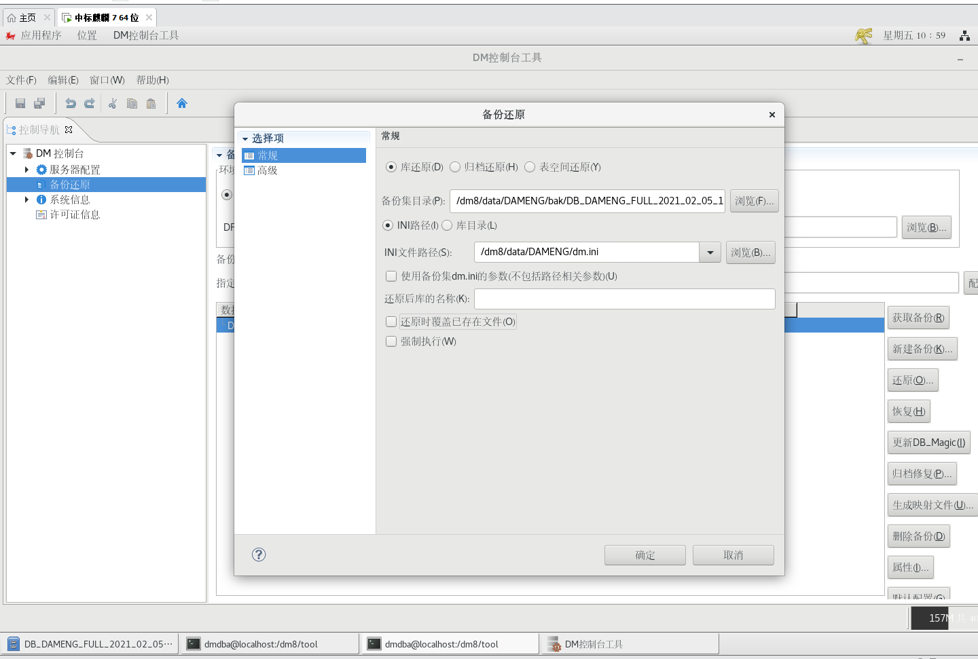Image resolution: width=978 pixels, height=659 pixels.
Task: Click the 还原后库的名称 input field
Action: pyautogui.click(x=625, y=299)
